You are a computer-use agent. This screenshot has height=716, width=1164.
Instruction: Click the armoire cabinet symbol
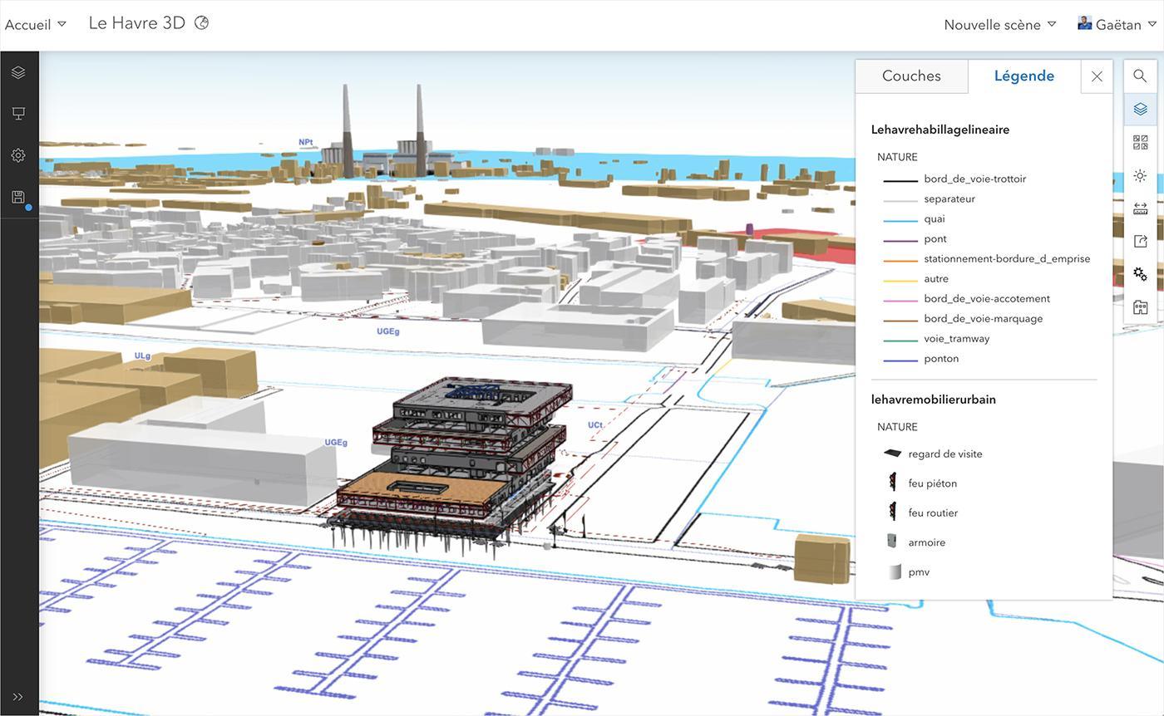point(892,541)
